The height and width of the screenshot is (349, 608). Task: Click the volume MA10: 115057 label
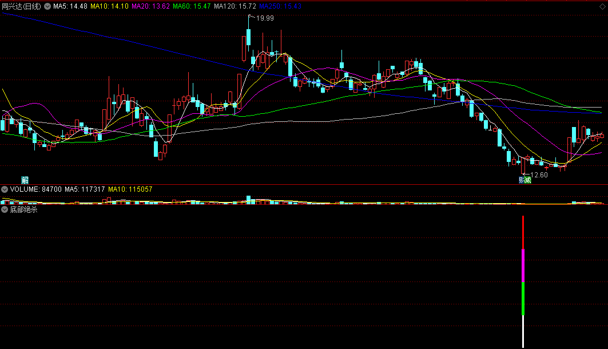(x=130, y=189)
